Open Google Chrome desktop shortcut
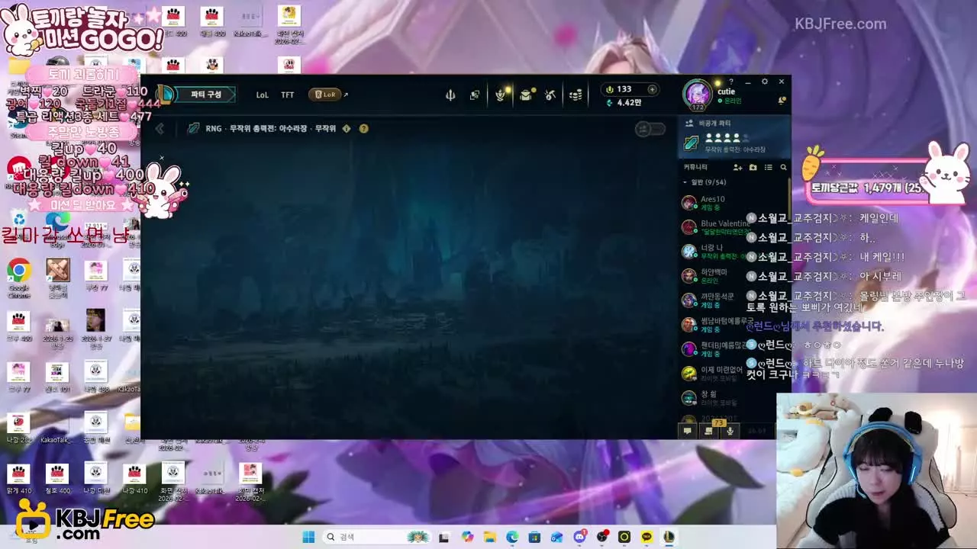This screenshot has height=549, width=977. [x=18, y=276]
